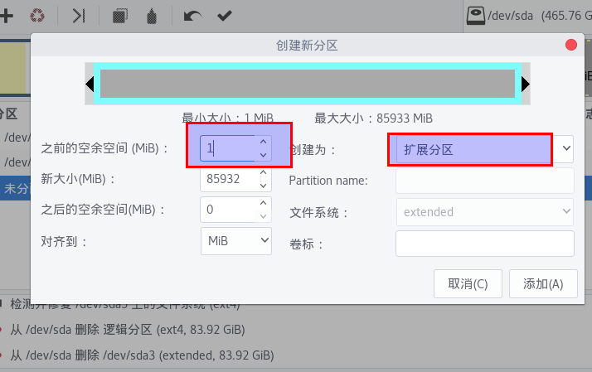The height and width of the screenshot is (372, 592).
Task: Close the 创建新分区 dialog
Action: tap(570, 45)
